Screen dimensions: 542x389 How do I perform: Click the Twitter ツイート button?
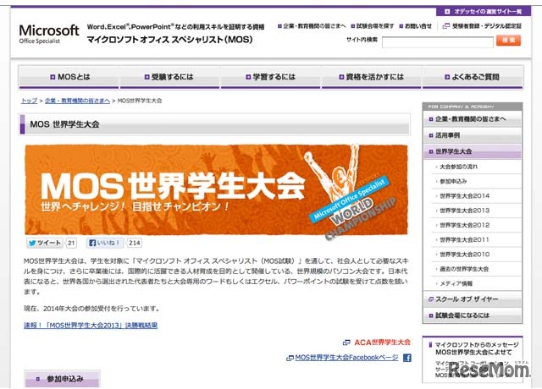point(45,243)
